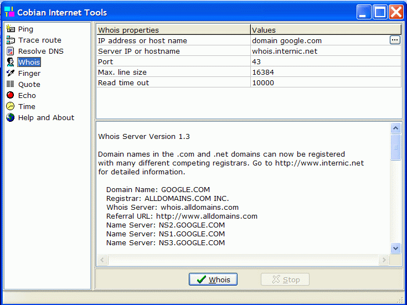
Task: Open Help and About
Action: click(x=46, y=117)
